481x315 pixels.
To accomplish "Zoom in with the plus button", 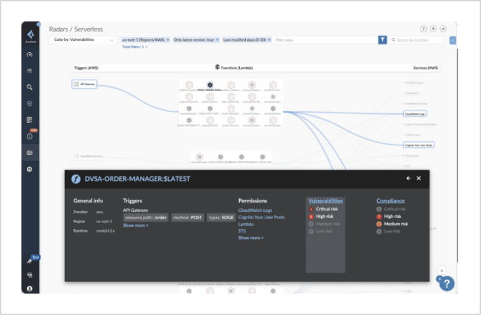I will (441, 271).
